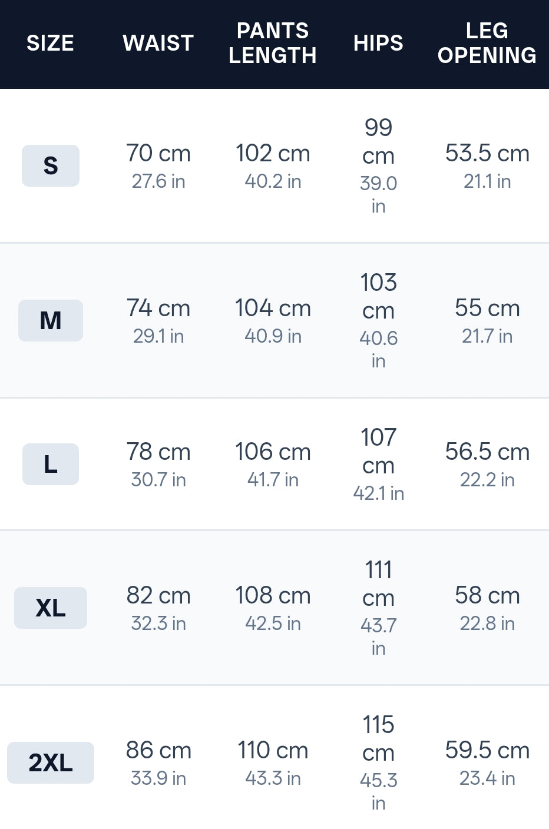
Task: Click the SIZE column header
Action: point(51,43)
